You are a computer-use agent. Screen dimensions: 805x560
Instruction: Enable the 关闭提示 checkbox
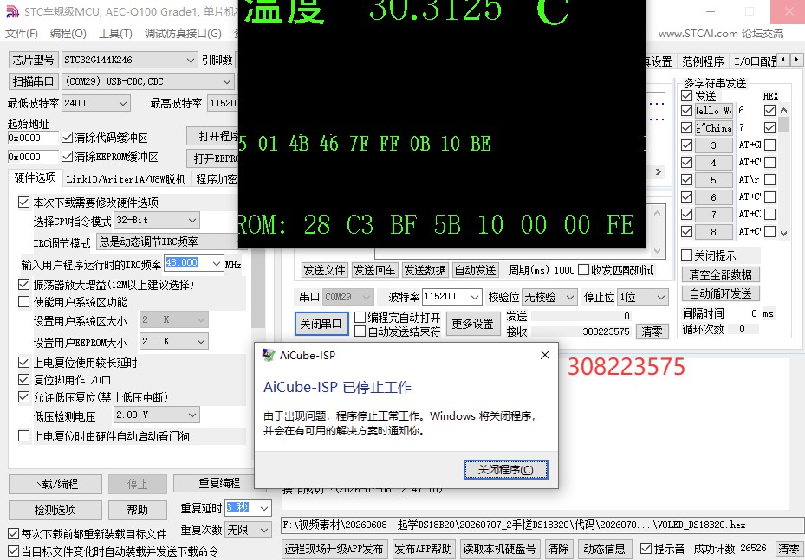pyautogui.click(x=687, y=254)
